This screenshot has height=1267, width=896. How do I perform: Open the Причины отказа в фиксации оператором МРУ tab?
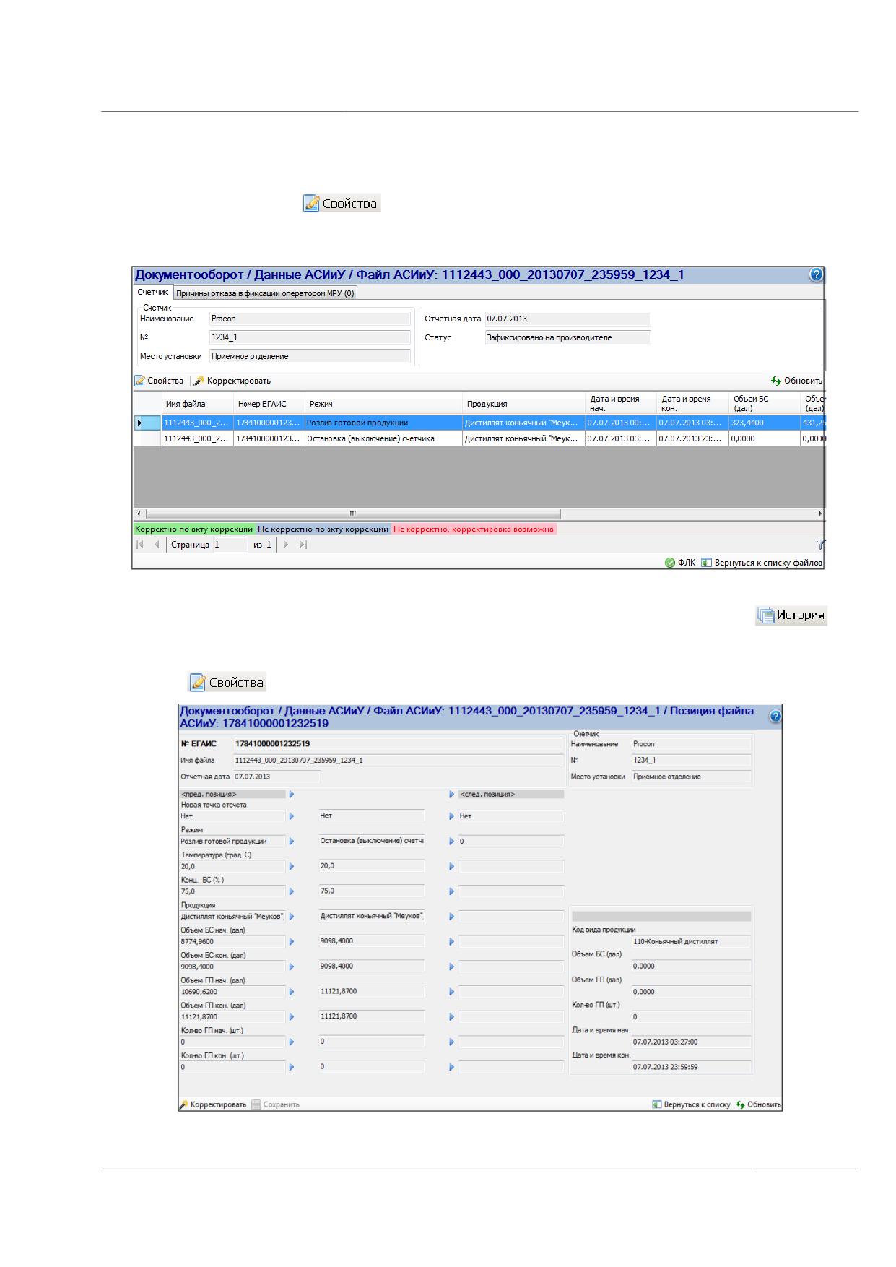(x=266, y=293)
